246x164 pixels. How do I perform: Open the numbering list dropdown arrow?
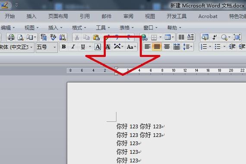[x=210, y=47]
